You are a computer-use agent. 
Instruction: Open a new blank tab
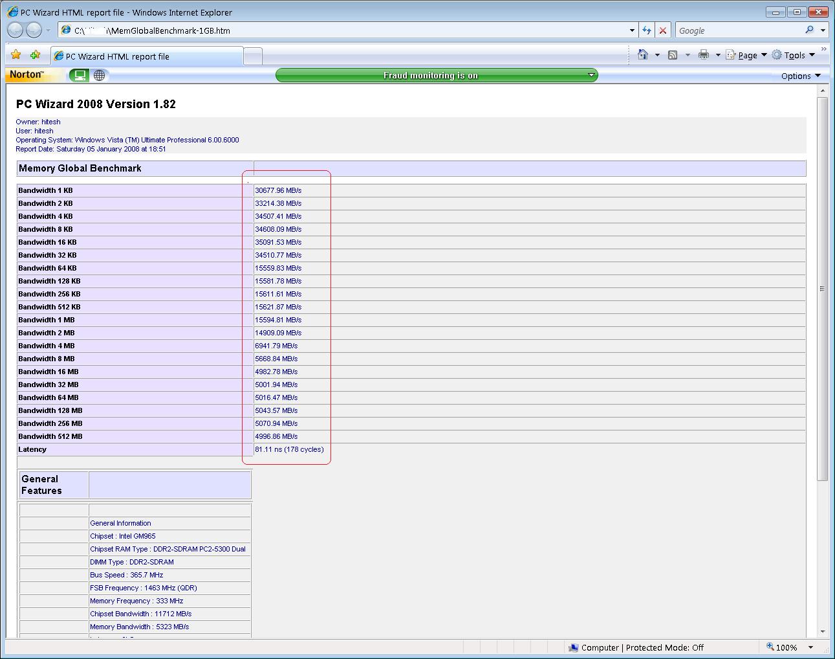click(x=254, y=57)
